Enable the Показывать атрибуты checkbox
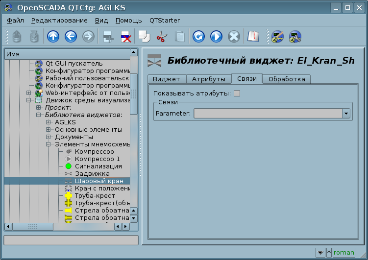368x260 pixels. [x=237, y=94]
